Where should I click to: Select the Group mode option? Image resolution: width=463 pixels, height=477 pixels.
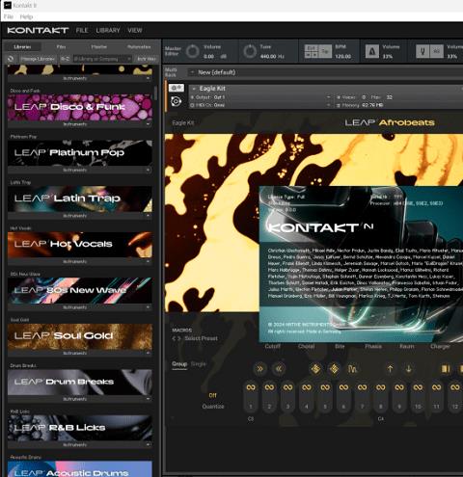click(179, 364)
